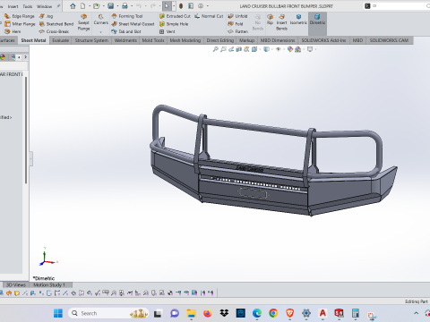Click the Open file icon
Viewport: 430px width, 322px height.
tap(96, 6)
